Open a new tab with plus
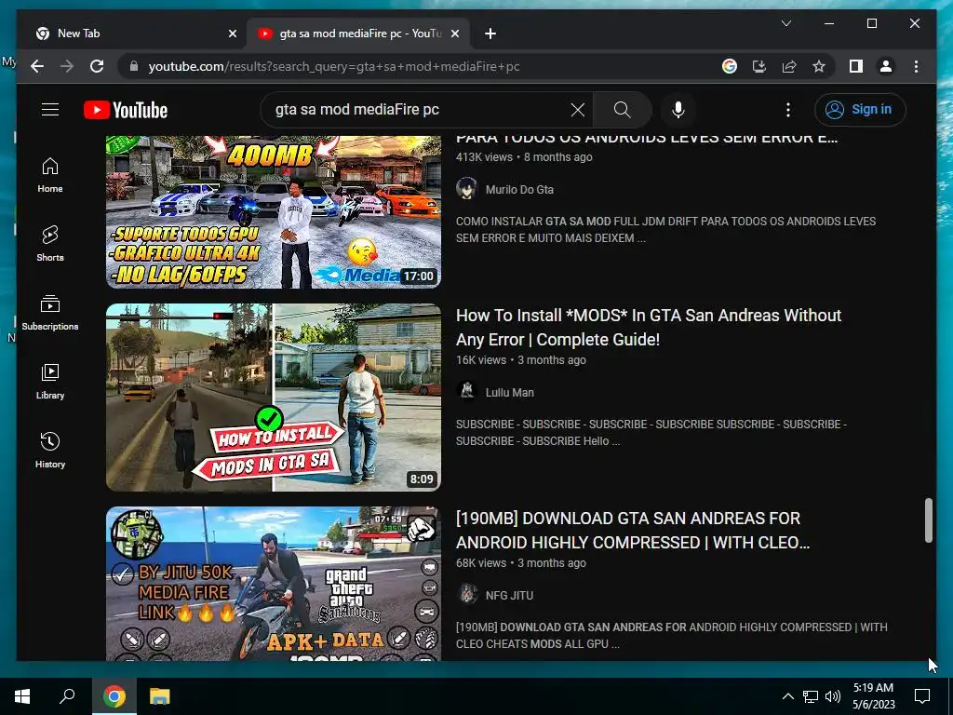953x715 pixels. 490,34
